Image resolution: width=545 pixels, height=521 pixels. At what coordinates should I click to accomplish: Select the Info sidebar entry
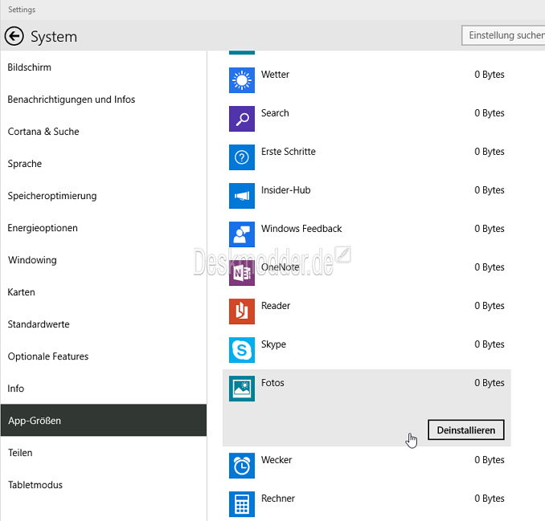click(103, 389)
